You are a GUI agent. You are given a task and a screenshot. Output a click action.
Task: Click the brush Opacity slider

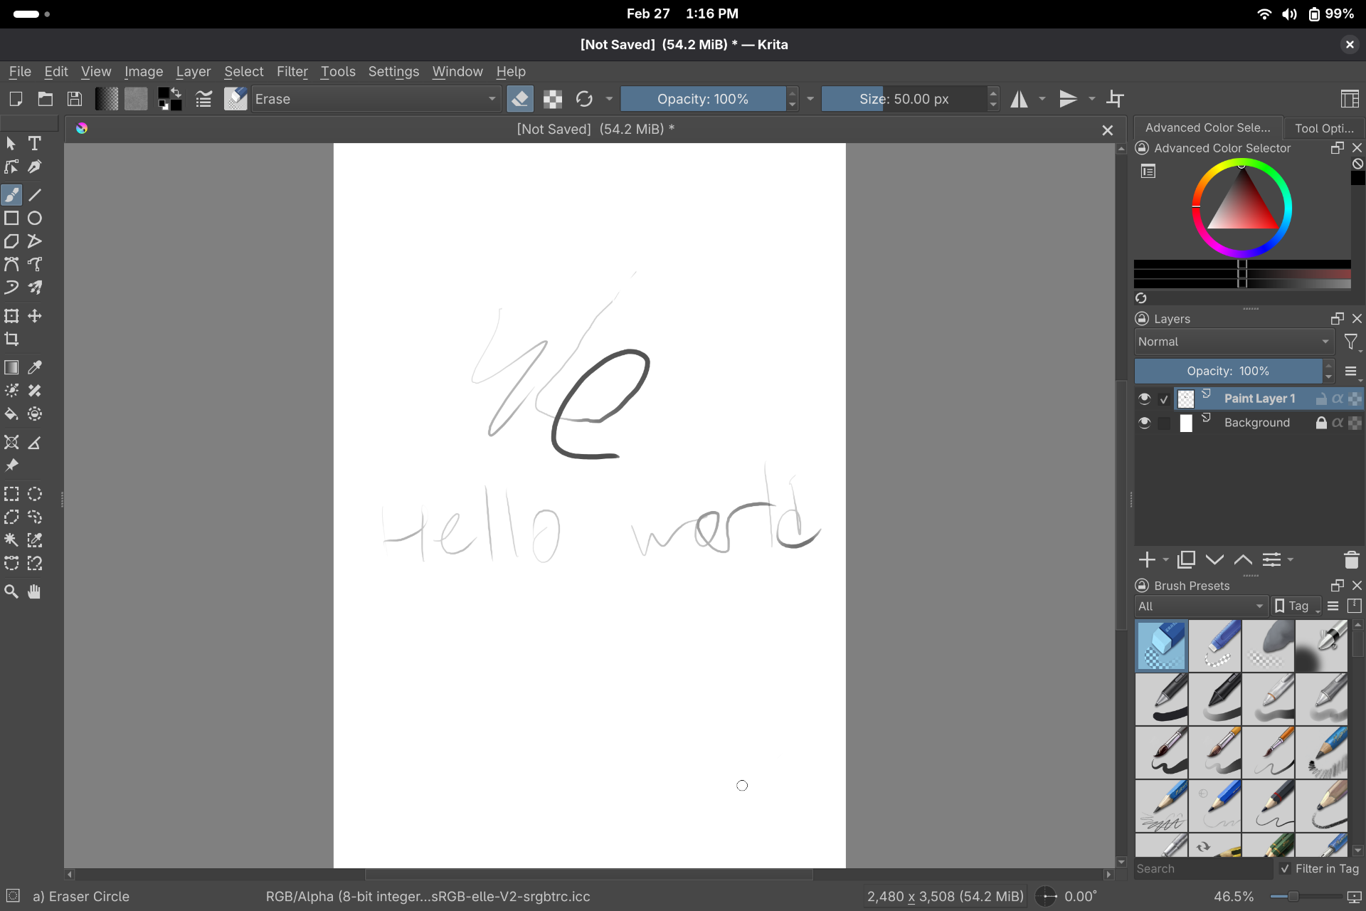[x=702, y=99]
